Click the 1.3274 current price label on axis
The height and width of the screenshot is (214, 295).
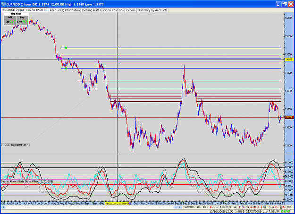(x=289, y=117)
